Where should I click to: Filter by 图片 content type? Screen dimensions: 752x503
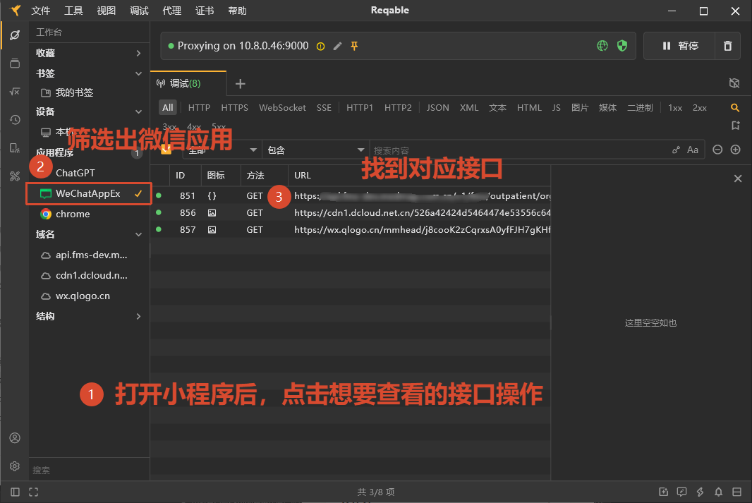(x=580, y=107)
